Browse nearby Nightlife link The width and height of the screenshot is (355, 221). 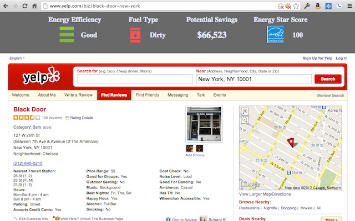tap(270, 208)
